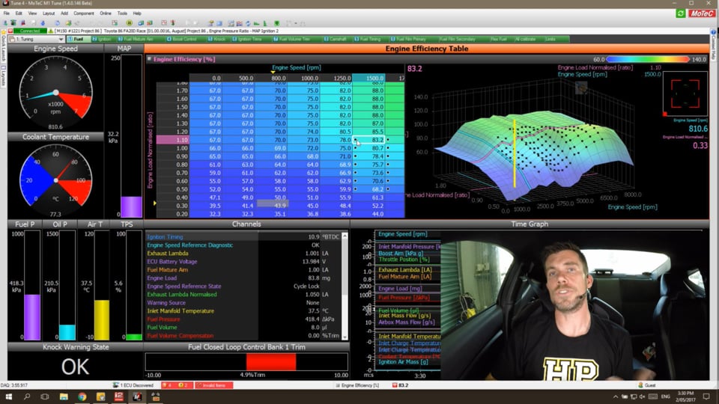719x404 pixels.
Task: Open Google Chrome from the taskbar
Action: (82, 397)
